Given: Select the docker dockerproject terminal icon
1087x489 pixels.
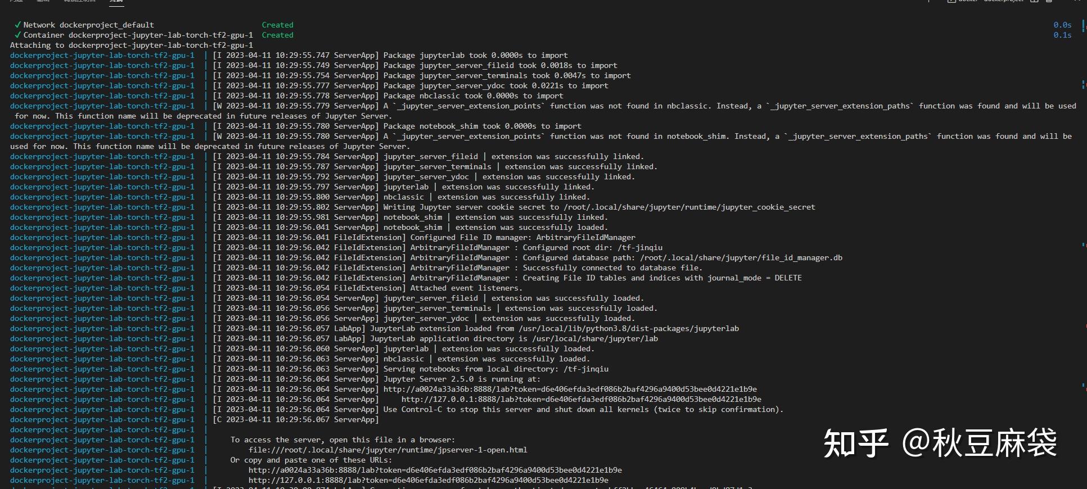Looking at the screenshot, I should coord(951,1).
